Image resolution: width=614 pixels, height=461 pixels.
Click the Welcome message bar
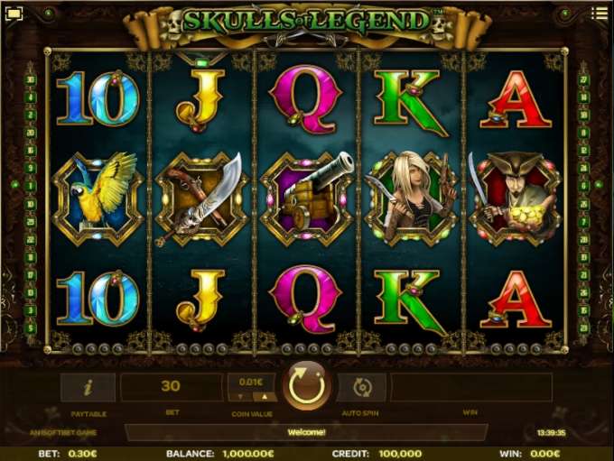click(x=306, y=432)
